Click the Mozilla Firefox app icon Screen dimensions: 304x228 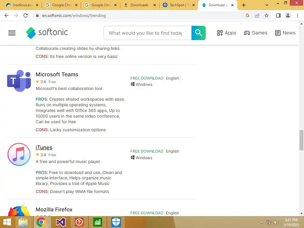[x=19, y=211]
